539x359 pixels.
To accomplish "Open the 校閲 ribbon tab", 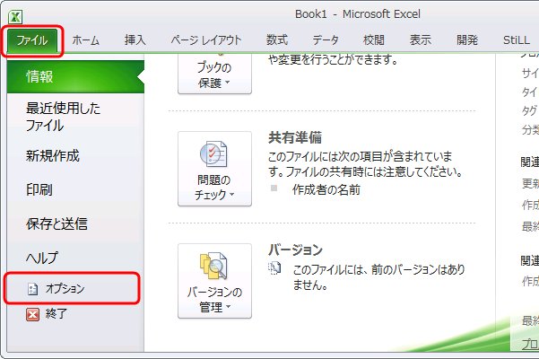I will 374,40.
